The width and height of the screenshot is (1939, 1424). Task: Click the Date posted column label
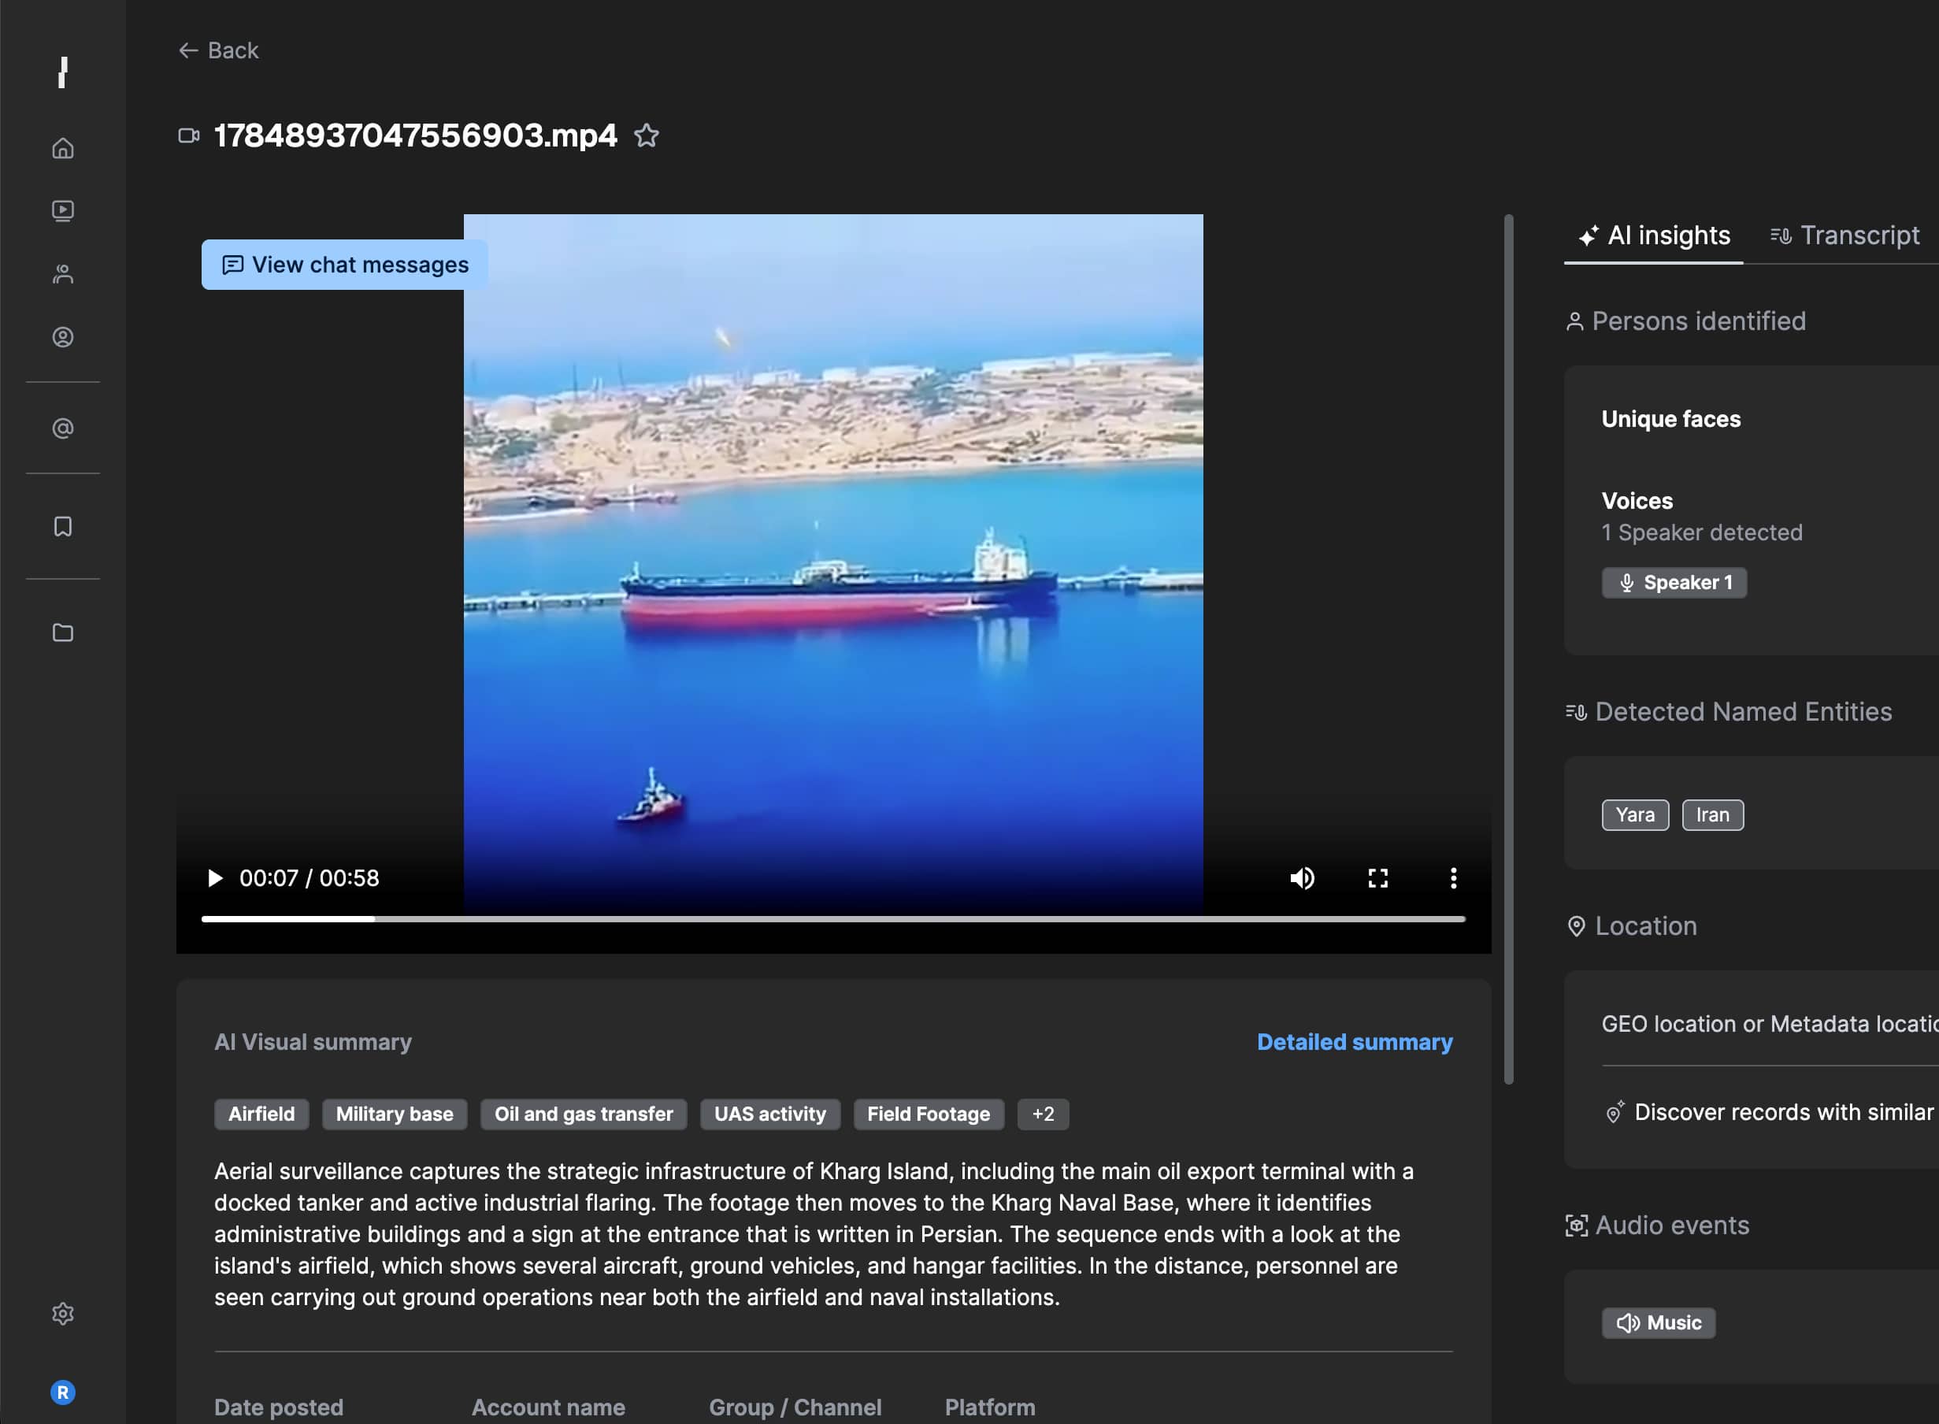pyautogui.click(x=280, y=1407)
